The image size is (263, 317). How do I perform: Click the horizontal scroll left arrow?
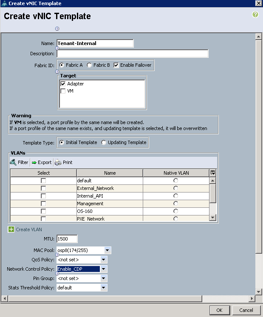[x=4, y=298]
